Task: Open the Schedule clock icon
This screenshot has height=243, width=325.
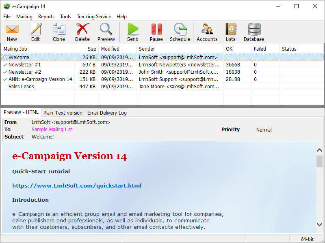Action: pos(180,32)
